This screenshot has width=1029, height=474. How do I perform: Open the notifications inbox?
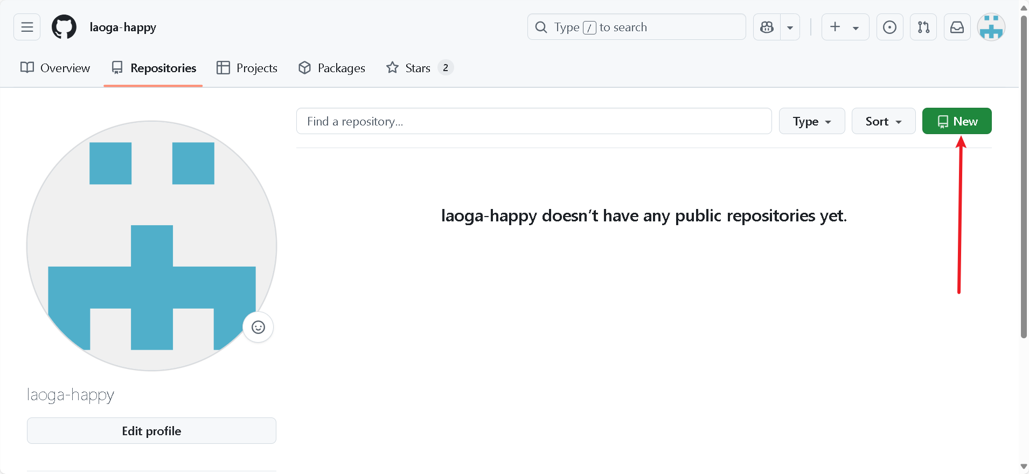pyautogui.click(x=957, y=27)
